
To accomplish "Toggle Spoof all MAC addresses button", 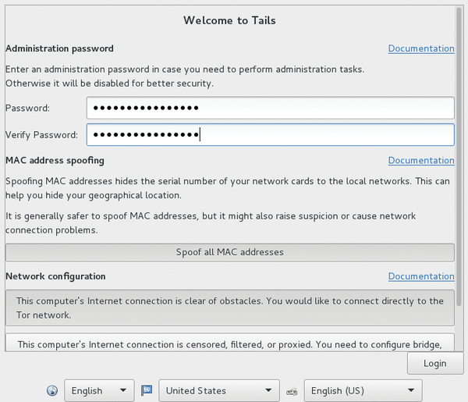I will 230,252.
